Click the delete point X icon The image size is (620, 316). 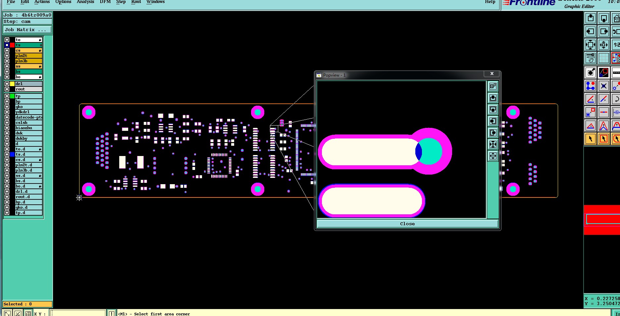click(x=604, y=86)
